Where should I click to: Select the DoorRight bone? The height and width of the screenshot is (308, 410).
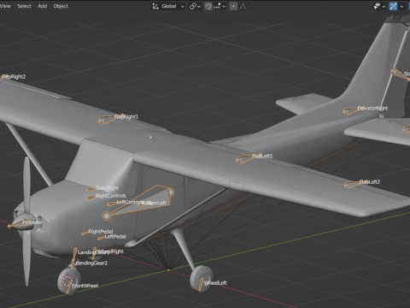click(x=91, y=189)
